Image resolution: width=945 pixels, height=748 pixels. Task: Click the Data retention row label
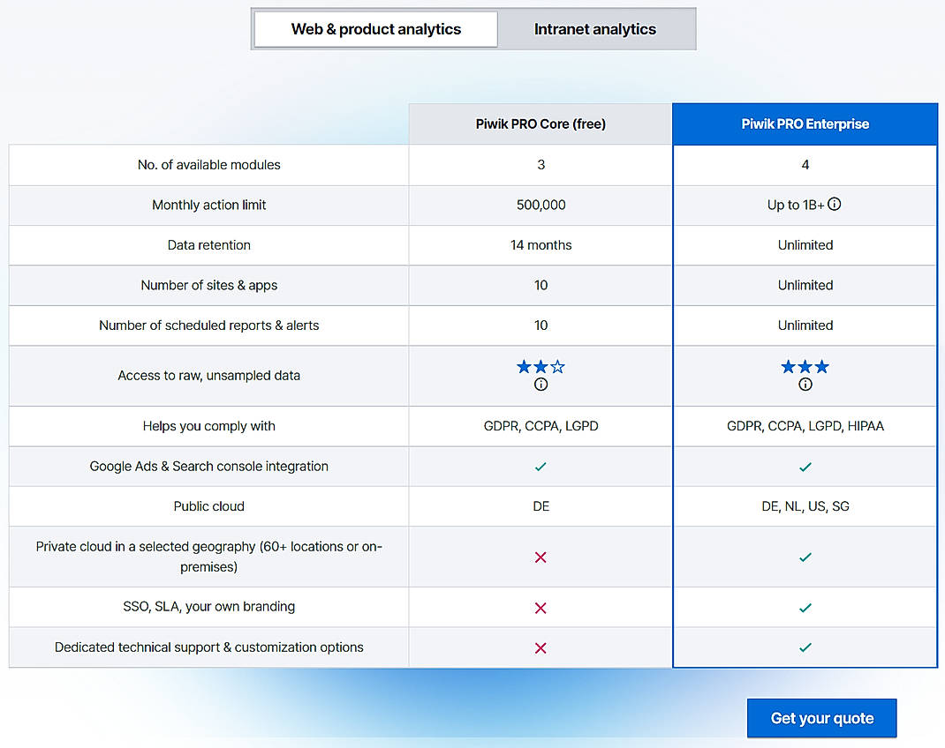tap(208, 244)
